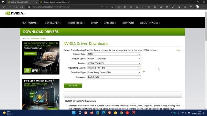This screenshot has height=116, width=207.
Task: Go back to the previous page
Action: point(4,7)
